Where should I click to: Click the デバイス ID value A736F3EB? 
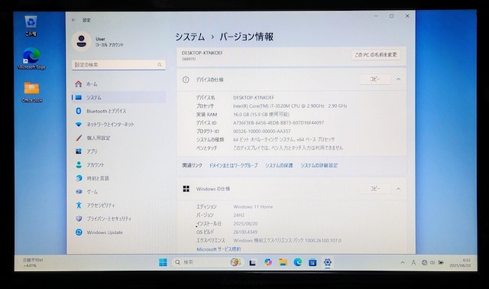tap(278, 122)
